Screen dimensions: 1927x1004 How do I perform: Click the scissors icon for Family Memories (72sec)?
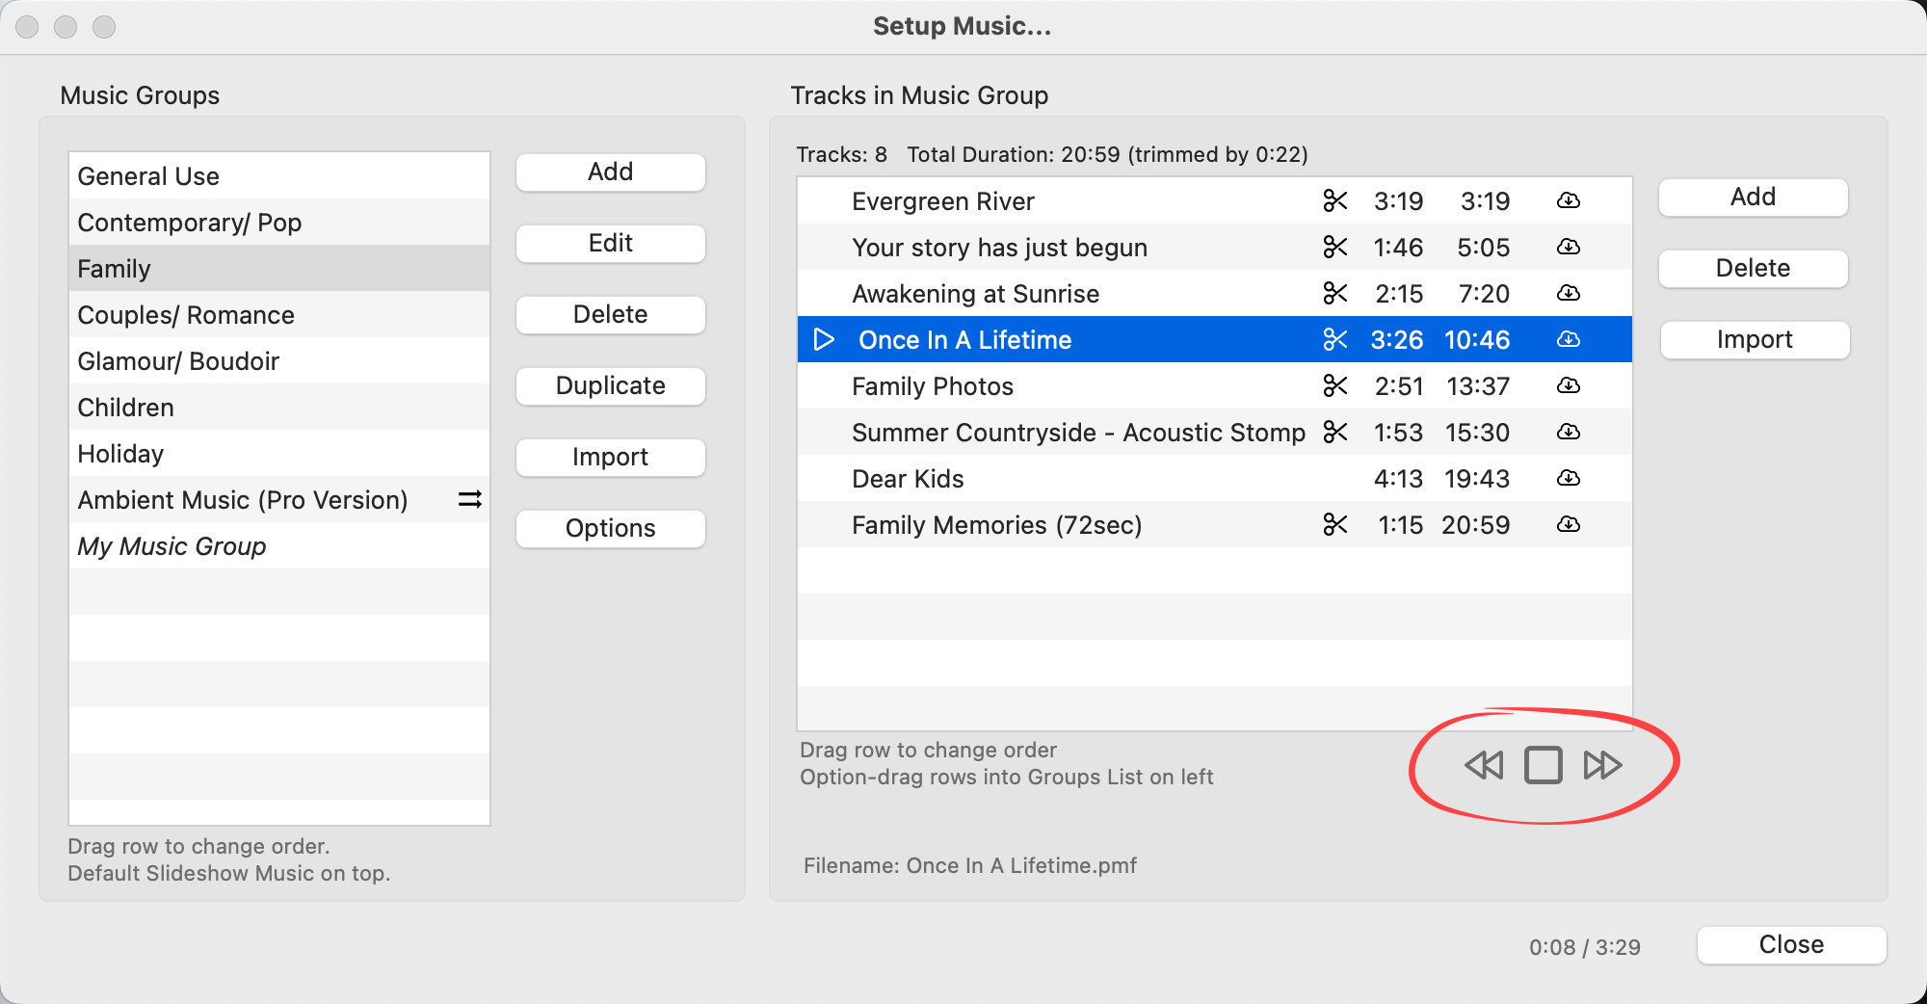(1335, 524)
